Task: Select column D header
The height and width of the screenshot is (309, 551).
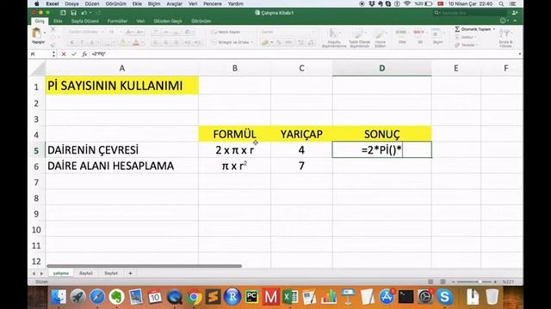Action: pyautogui.click(x=382, y=69)
